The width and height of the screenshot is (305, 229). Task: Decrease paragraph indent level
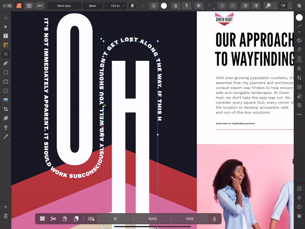245,6
